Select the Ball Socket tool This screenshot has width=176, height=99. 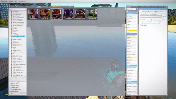pyautogui.click(x=131, y=16)
